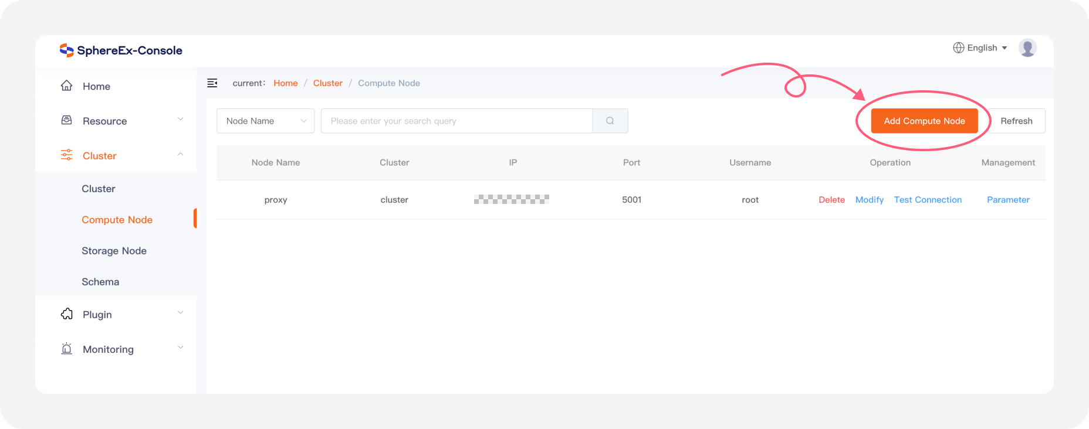Click the Home house icon in sidebar

67,86
